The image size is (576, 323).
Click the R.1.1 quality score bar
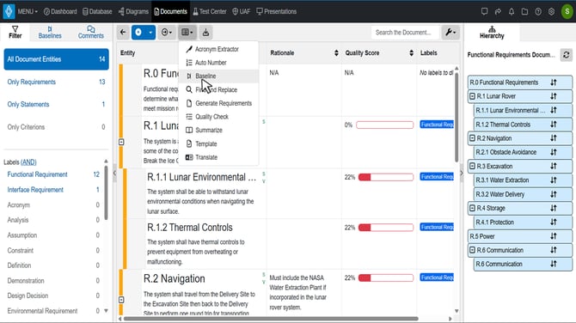[386, 177]
